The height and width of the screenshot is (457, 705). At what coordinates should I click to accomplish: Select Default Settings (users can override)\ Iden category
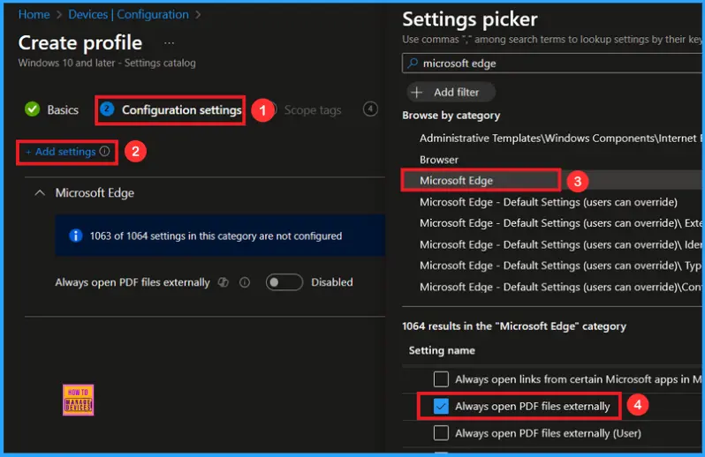pyautogui.click(x=560, y=244)
